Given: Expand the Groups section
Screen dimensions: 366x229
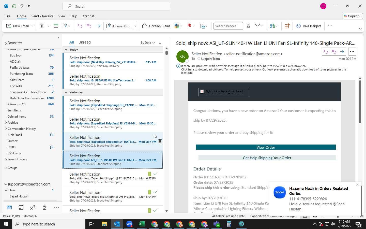Looking at the screenshot, I should tap(6, 168).
